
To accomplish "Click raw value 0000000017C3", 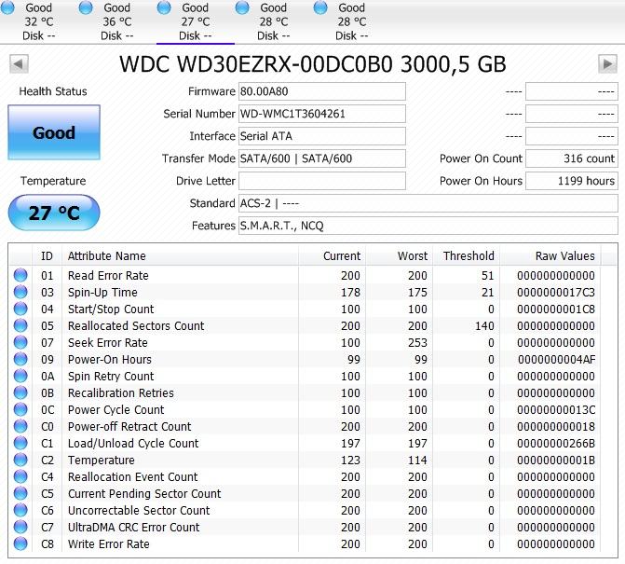I will (x=556, y=293).
